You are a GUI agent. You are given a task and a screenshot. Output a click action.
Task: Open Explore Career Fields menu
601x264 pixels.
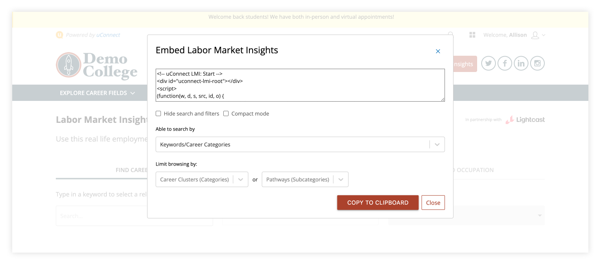[97, 93]
